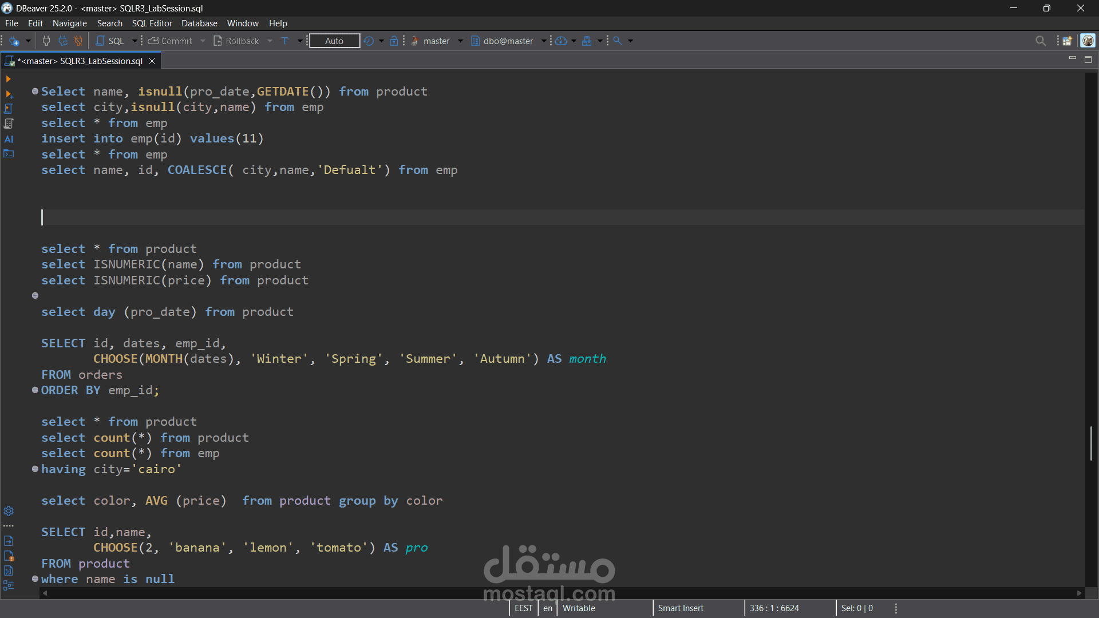The width and height of the screenshot is (1099, 618).
Task: Click the network tools toolbar icon
Action: (x=587, y=41)
